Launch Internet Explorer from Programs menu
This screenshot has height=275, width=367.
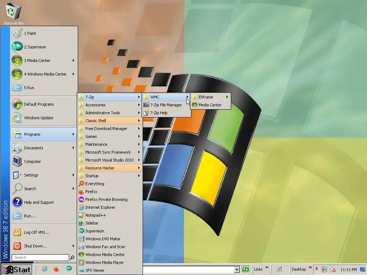[110, 207]
